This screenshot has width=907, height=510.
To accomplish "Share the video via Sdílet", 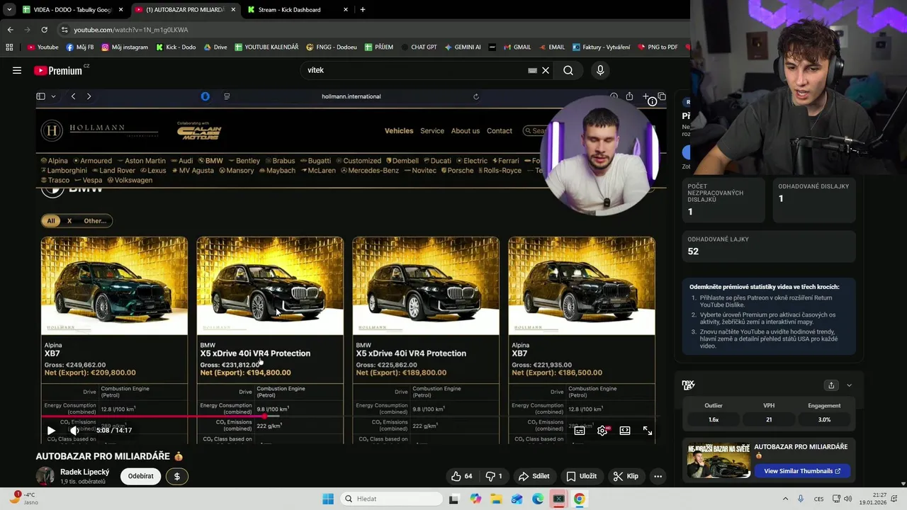I will tap(534, 476).
